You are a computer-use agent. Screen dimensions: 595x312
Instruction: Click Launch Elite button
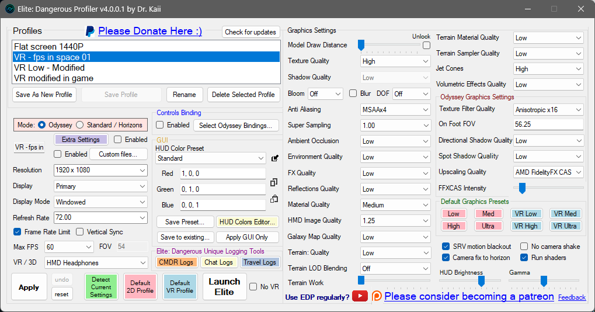pyautogui.click(x=224, y=286)
